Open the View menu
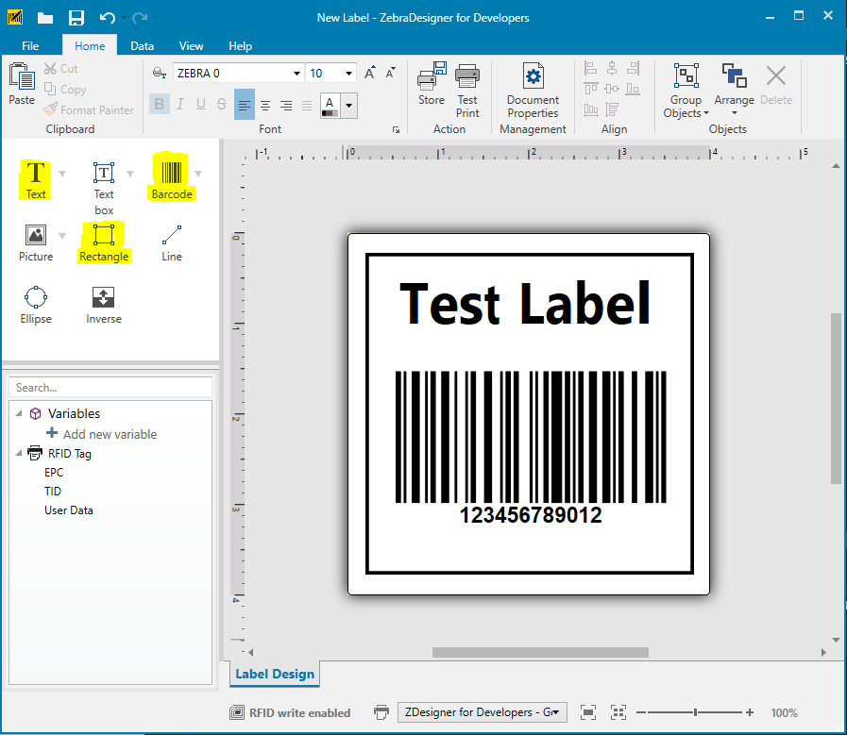The width and height of the screenshot is (847, 735). click(191, 44)
